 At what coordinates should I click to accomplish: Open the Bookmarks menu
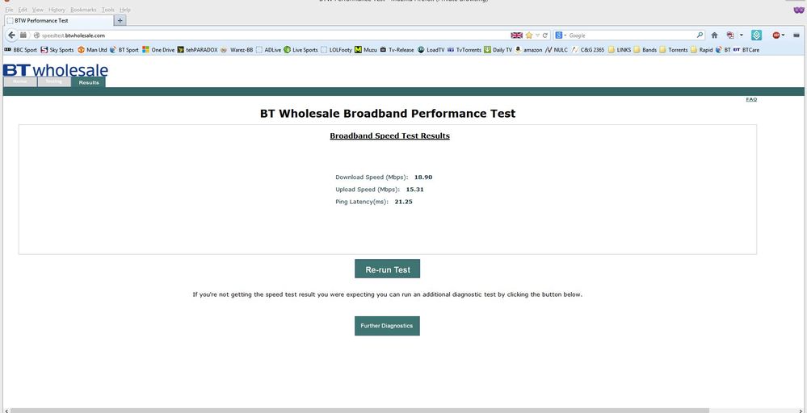click(83, 10)
